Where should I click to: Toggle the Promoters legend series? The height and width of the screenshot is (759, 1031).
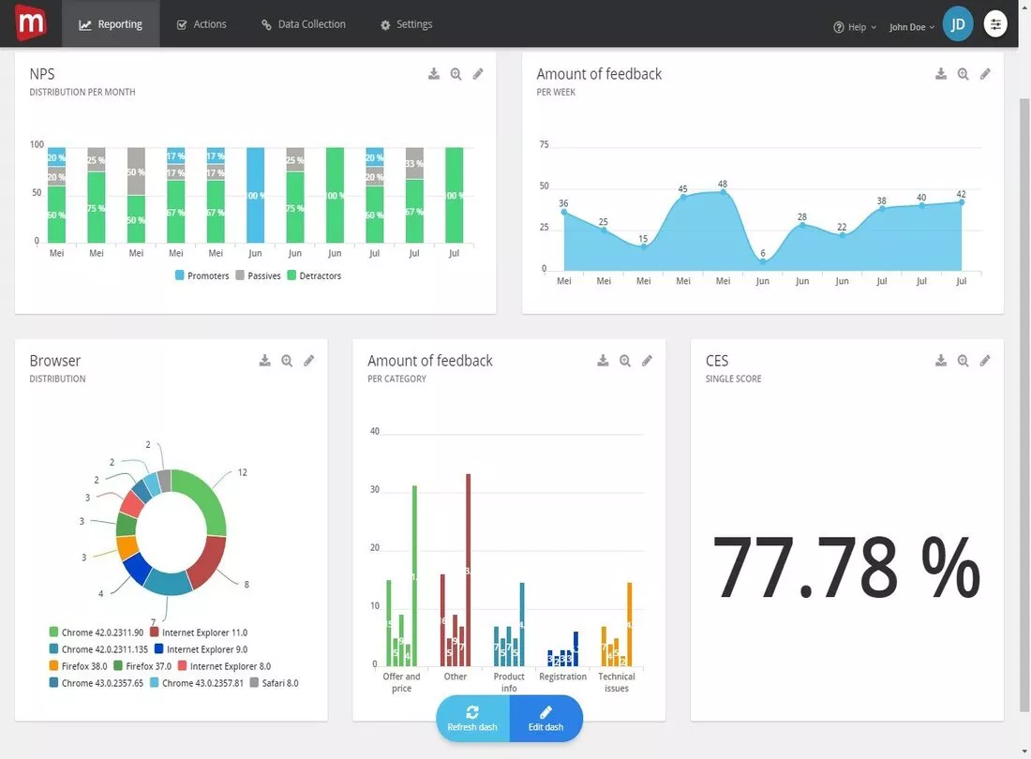click(202, 275)
